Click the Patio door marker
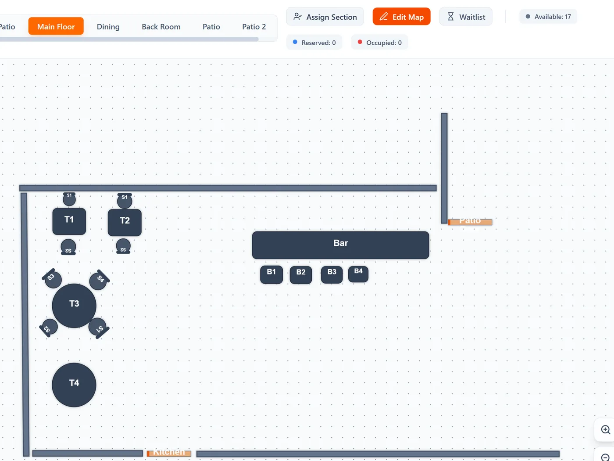The image size is (614, 461). [x=470, y=222]
